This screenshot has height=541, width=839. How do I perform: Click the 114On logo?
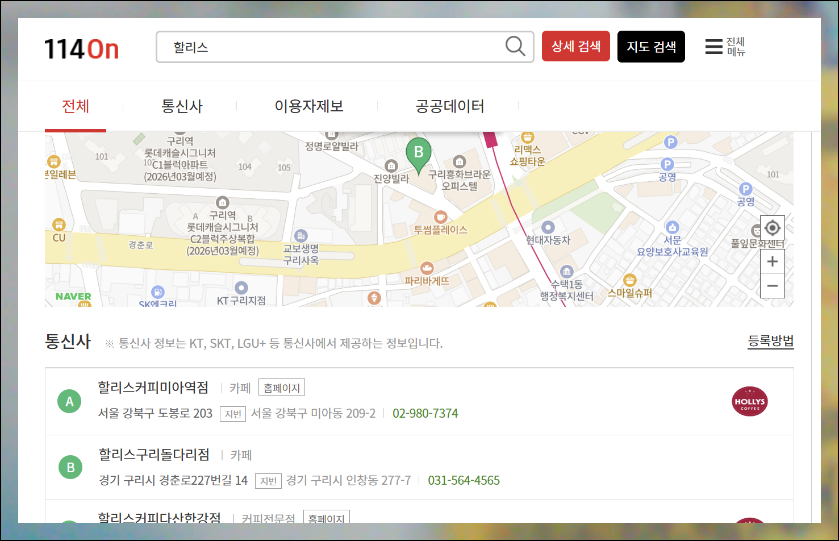coord(82,49)
